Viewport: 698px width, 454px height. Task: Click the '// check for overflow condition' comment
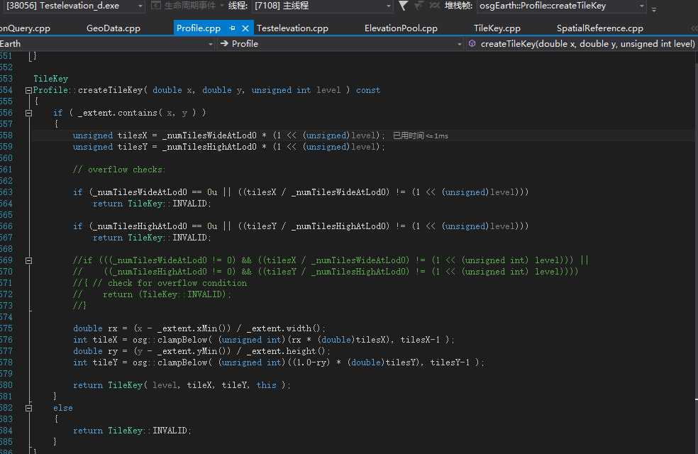[x=170, y=283]
